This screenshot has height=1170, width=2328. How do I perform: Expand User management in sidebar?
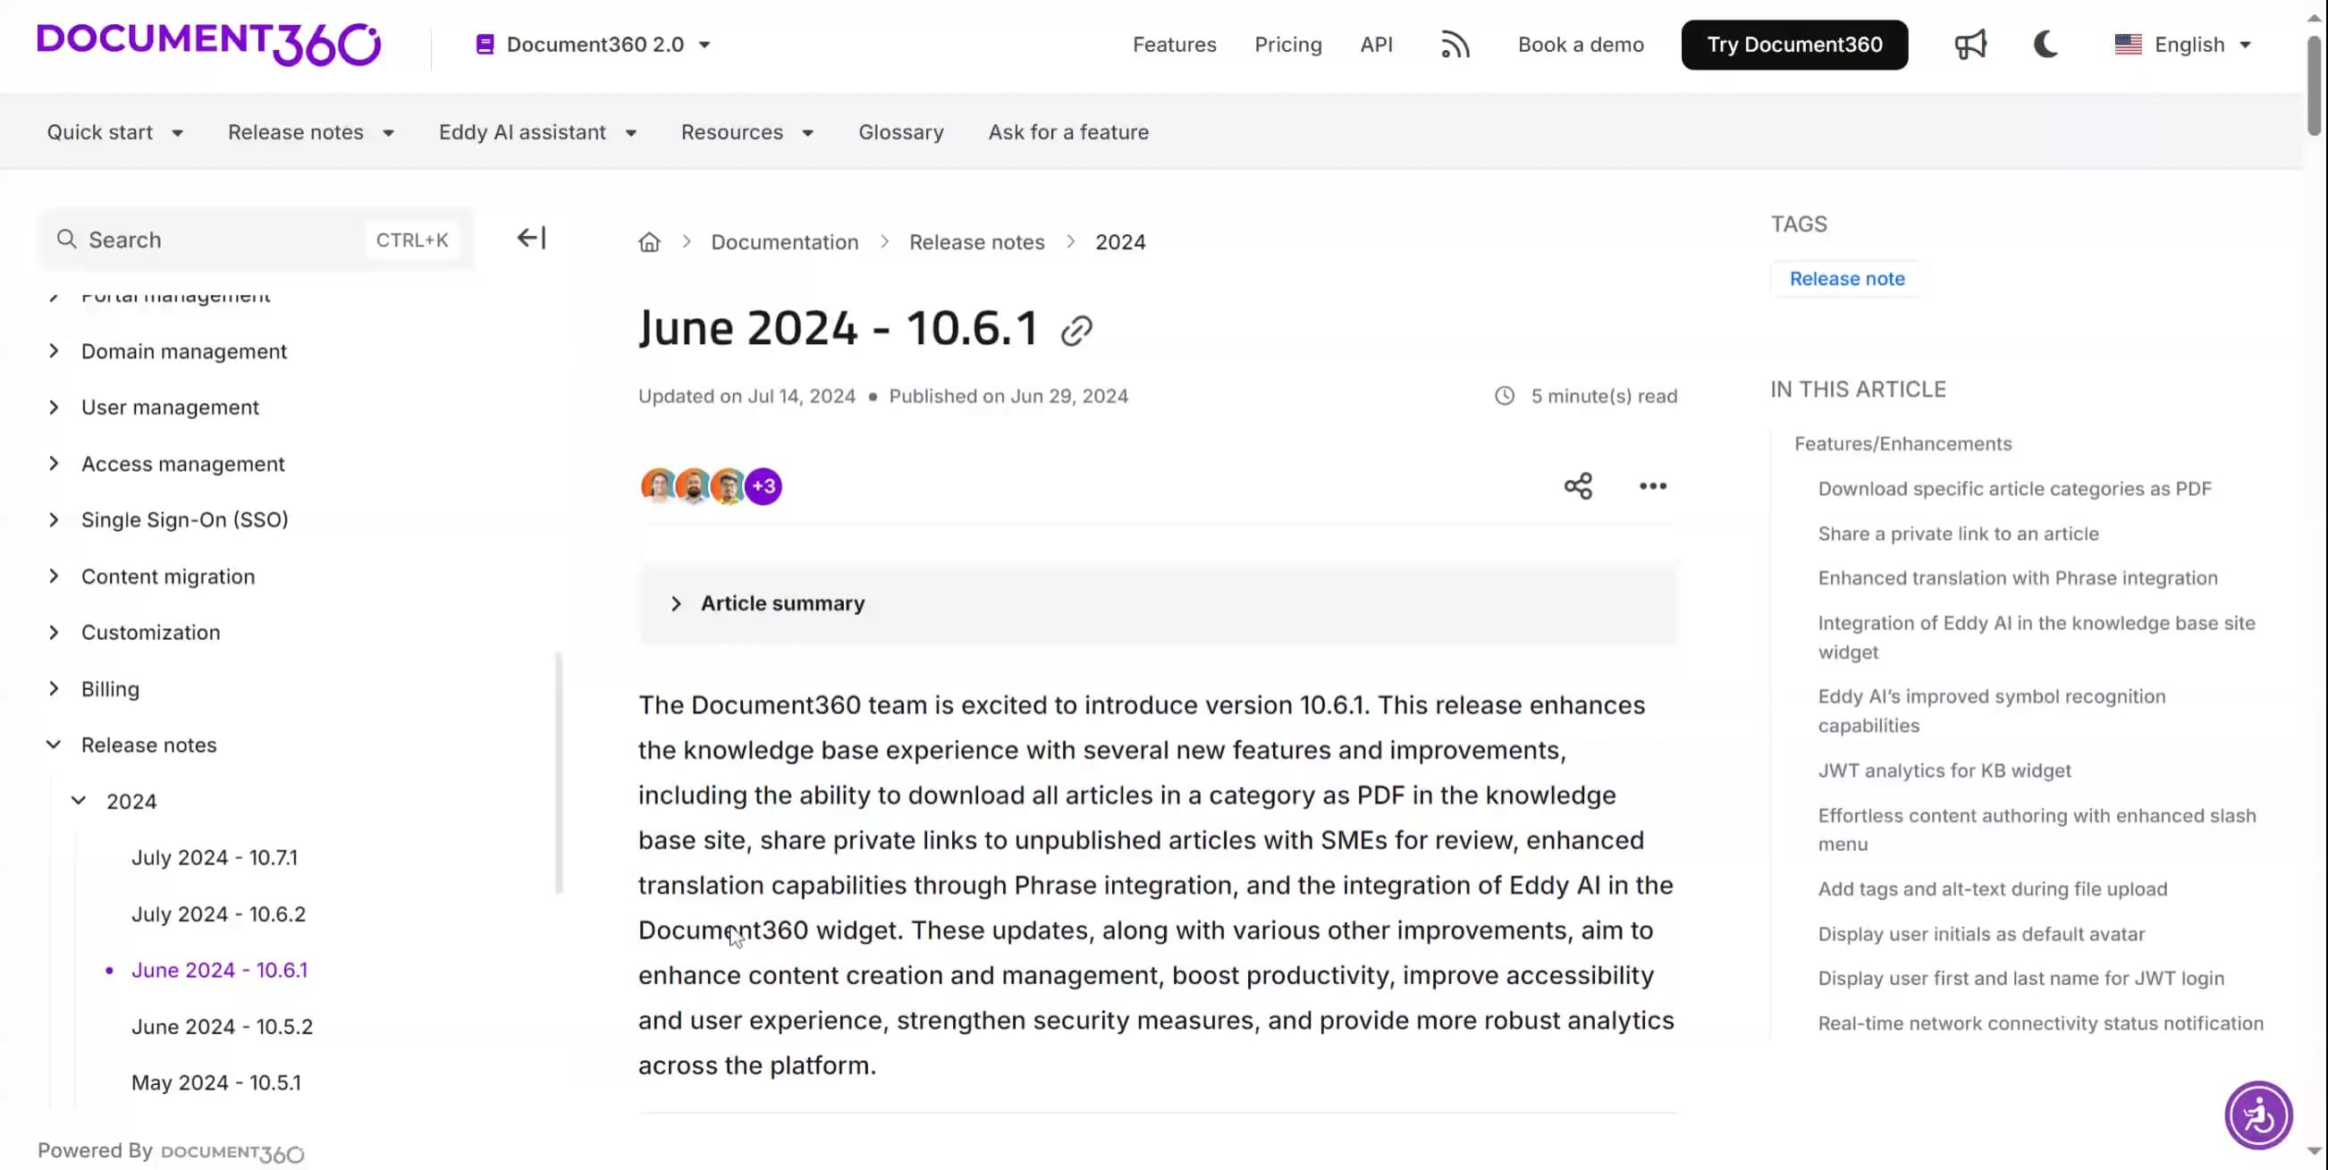coord(54,408)
